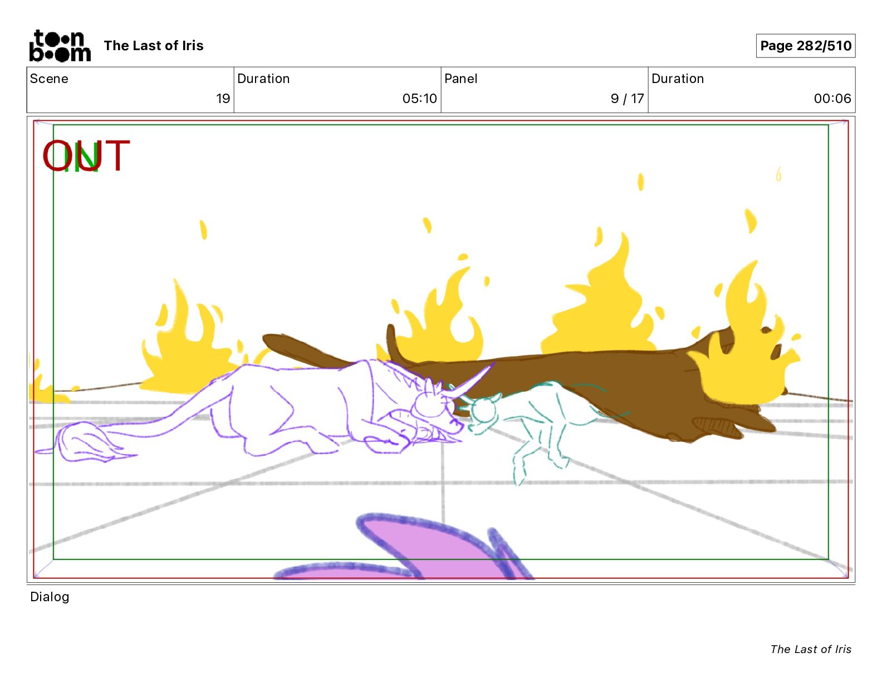Select the Page 282/510 box
Image resolution: width=882 pixels, height=682 pixels.
click(x=805, y=46)
